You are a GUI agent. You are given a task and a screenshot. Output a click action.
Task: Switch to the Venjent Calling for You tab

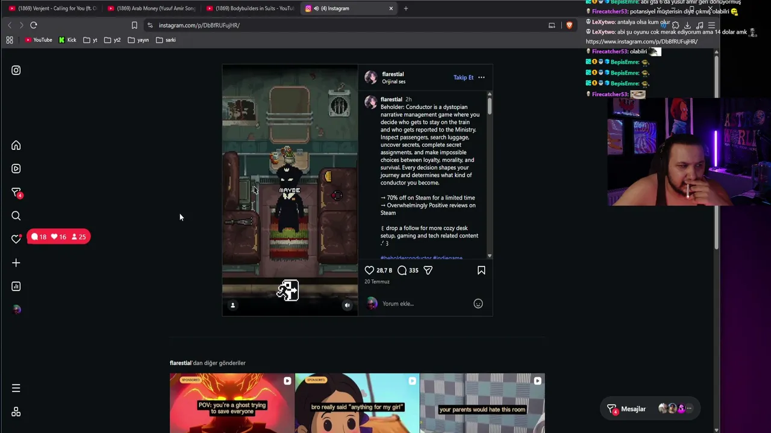52,8
